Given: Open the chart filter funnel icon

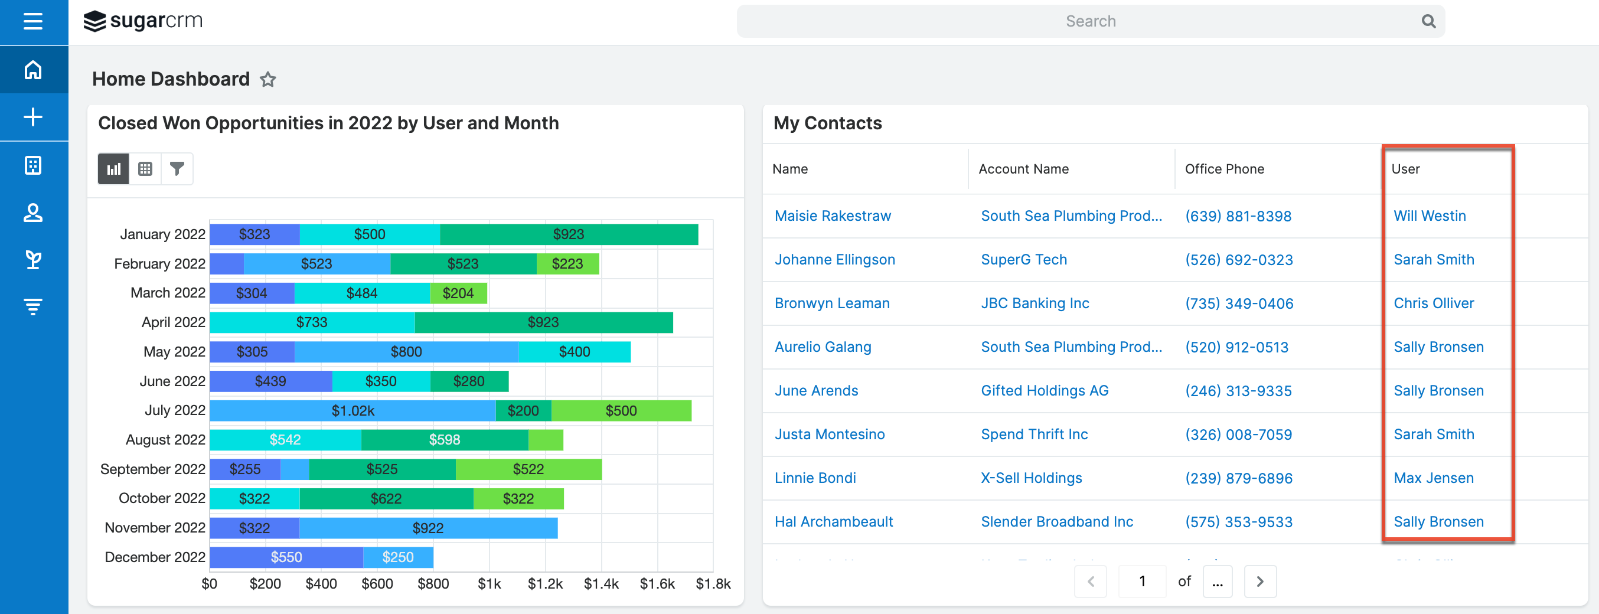Looking at the screenshot, I should 177,168.
